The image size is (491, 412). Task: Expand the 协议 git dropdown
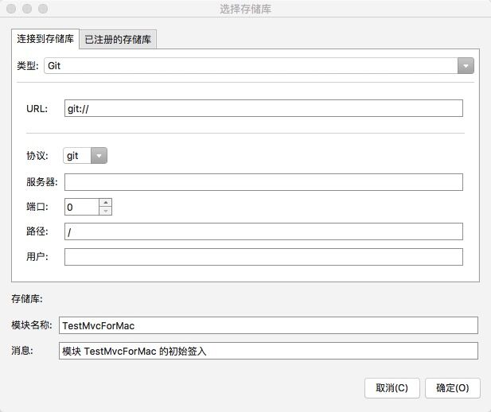(85, 156)
